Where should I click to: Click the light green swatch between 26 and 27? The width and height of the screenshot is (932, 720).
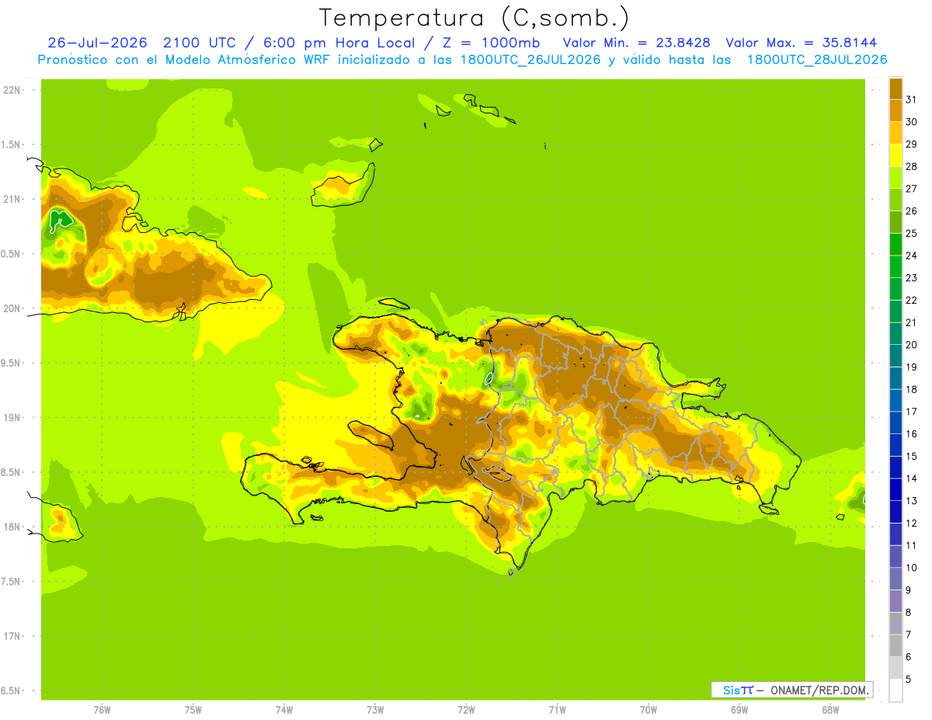pos(895,200)
